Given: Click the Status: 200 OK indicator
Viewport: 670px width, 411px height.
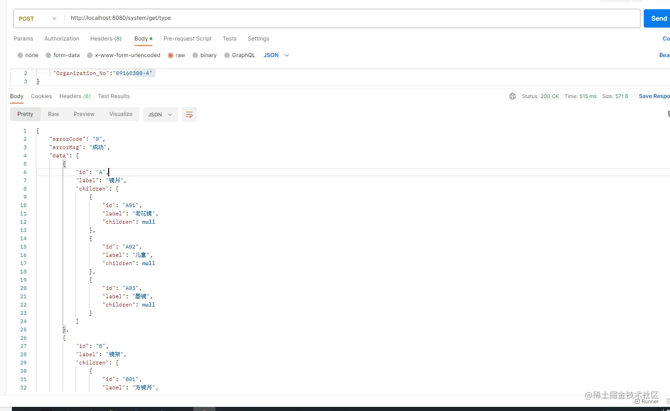Looking at the screenshot, I should (x=541, y=96).
